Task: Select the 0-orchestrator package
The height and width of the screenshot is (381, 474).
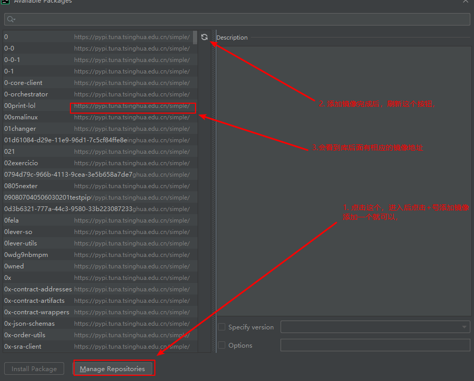Action: tap(100, 94)
